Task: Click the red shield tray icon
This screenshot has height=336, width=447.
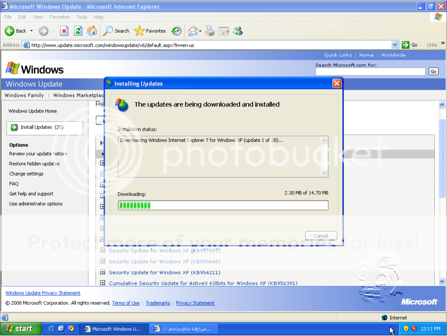Action: pyautogui.click(x=414, y=329)
